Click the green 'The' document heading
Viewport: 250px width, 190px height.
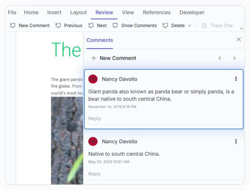coord(66,49)
